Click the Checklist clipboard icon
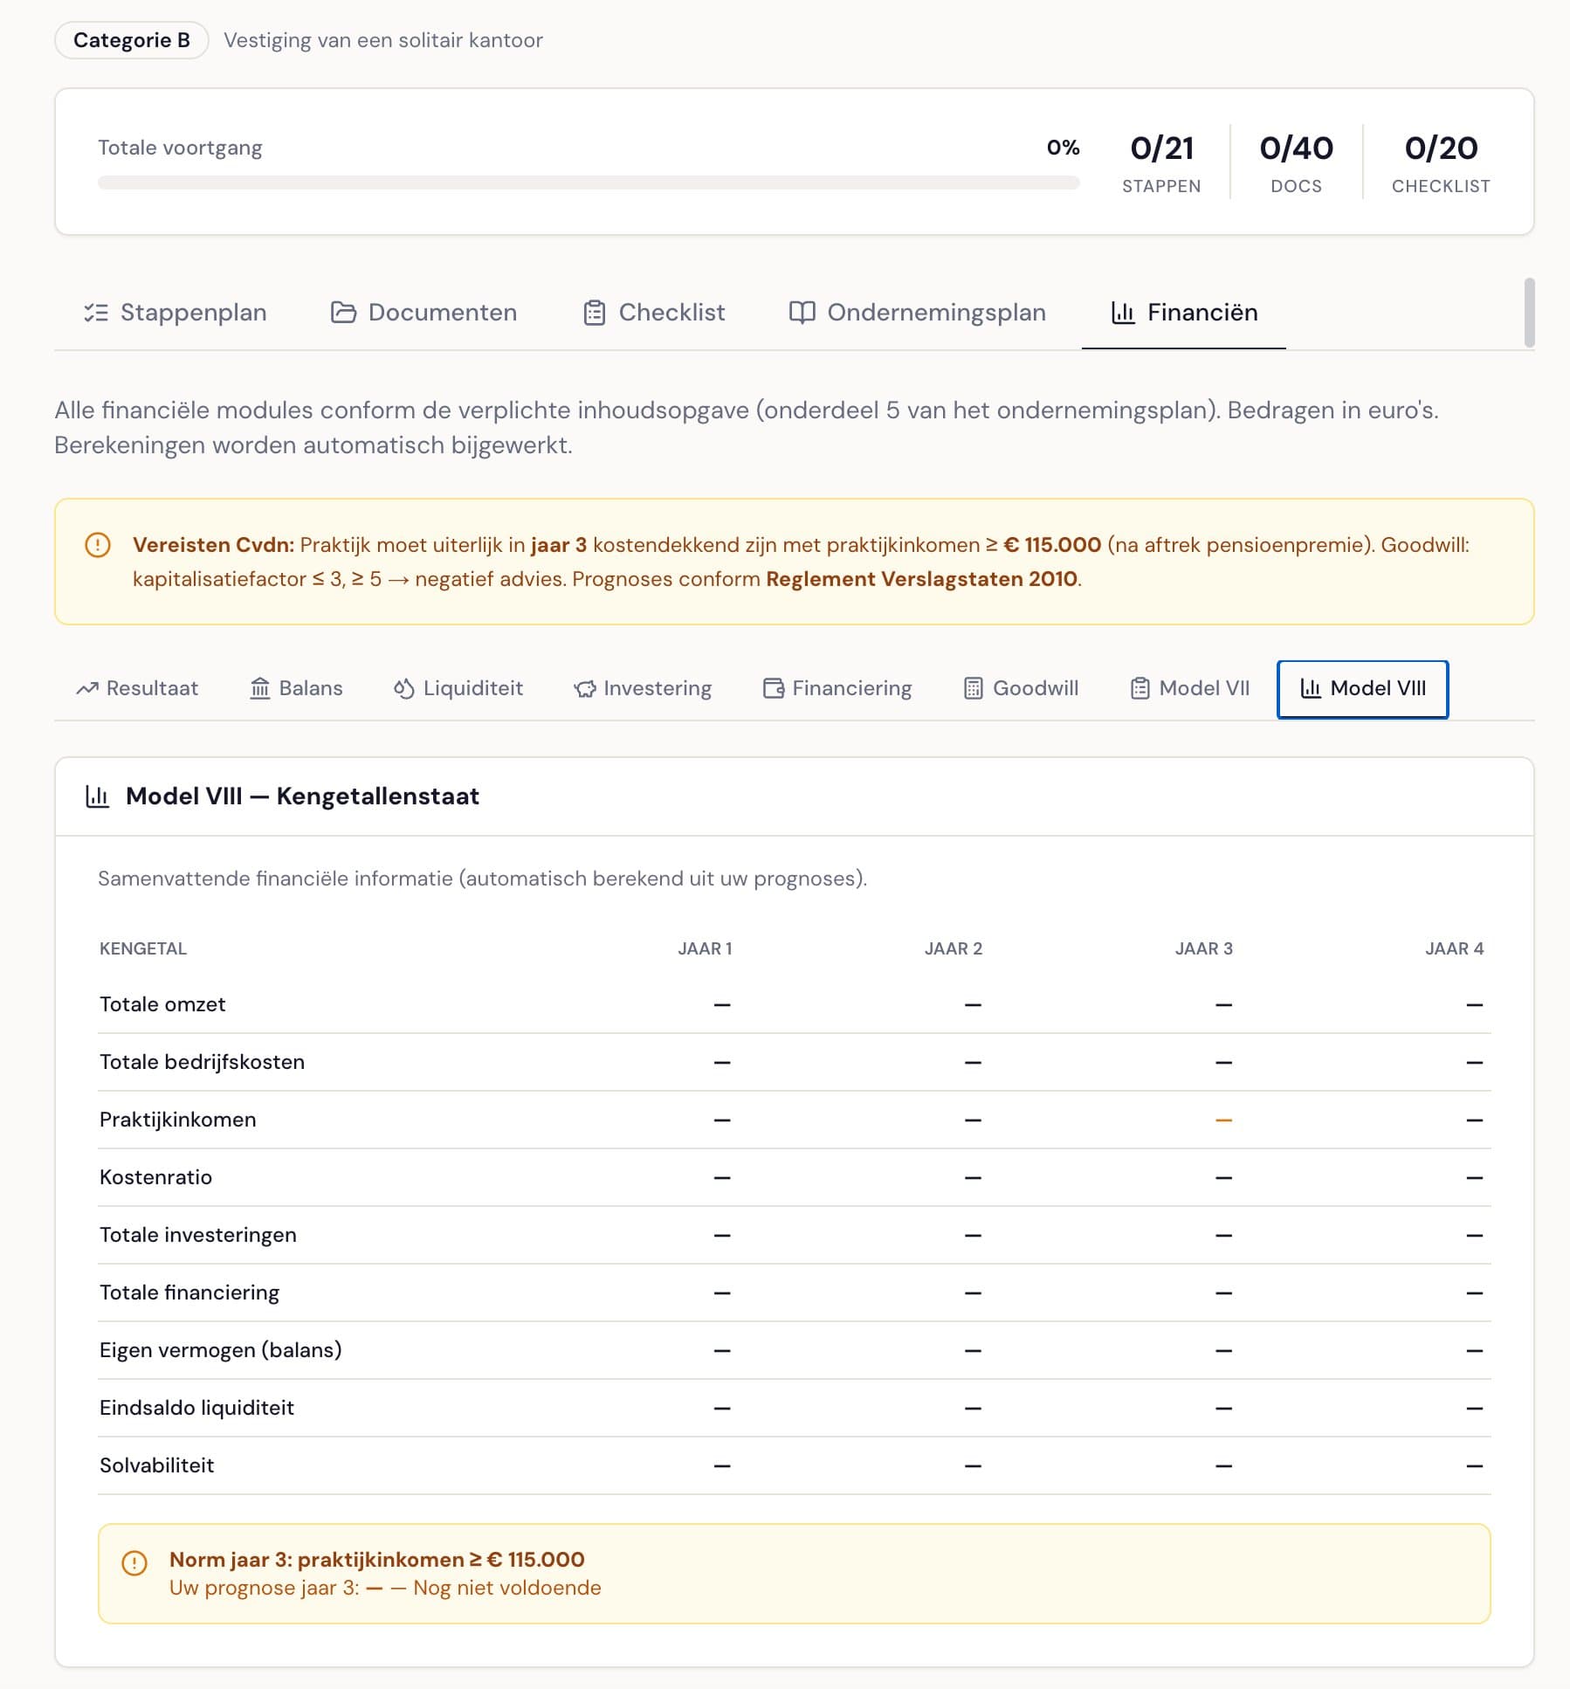Screen dimensions: 1570x1689 (594, 313)
